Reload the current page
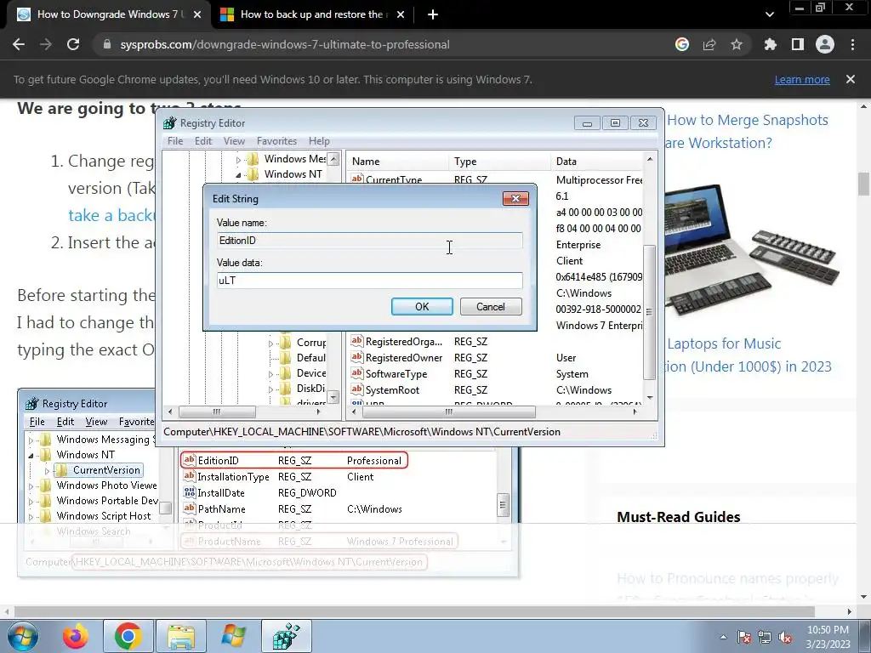 click(x=73, y=44)
